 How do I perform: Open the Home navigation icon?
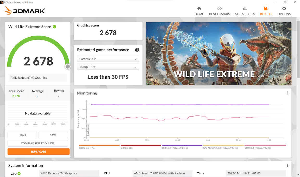(x=199, y=9)
